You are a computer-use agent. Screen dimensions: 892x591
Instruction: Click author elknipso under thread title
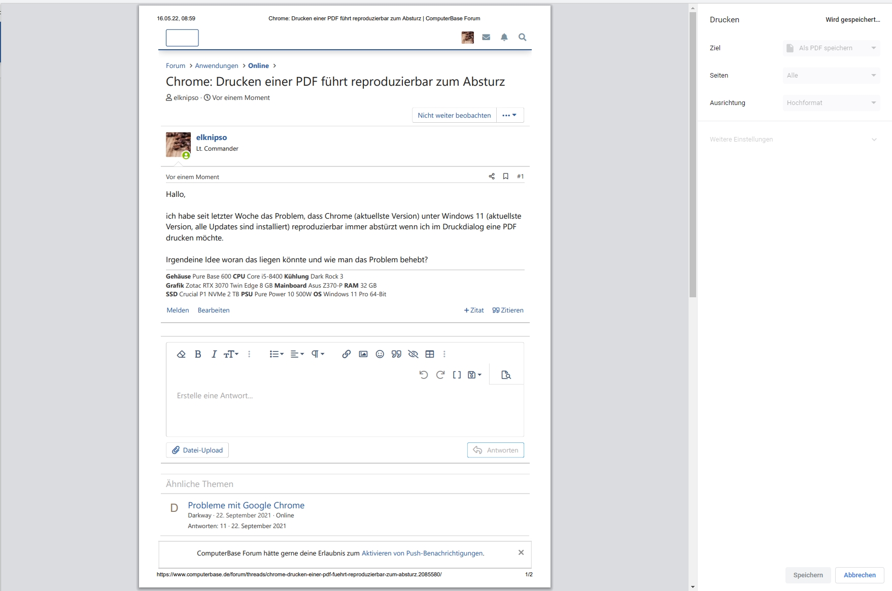pyautogui.click(x=186, y=97)
